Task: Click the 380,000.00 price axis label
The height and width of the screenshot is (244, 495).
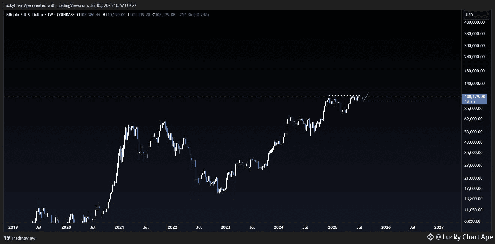Action: pyautogui.click(x=475, y=34)
